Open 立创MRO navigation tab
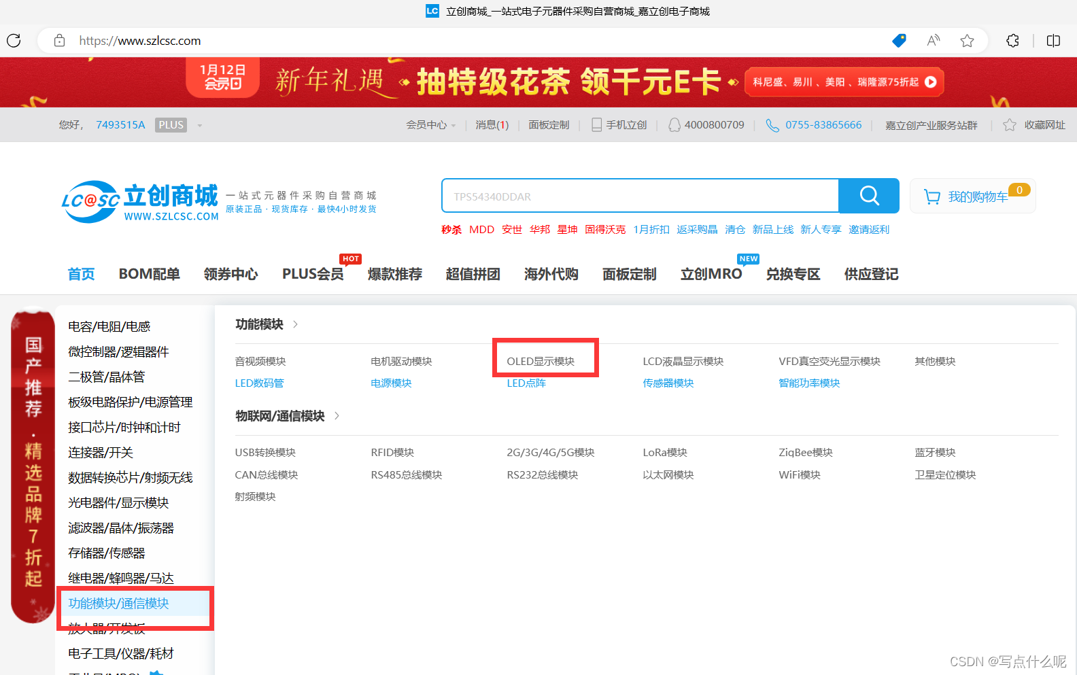The image size is (1077, 675). (x=711, y=274)
